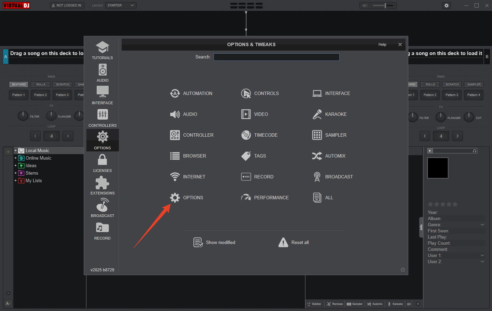This screenshot has height=311, width=492.
Task: Toggle the ROLLS pad mode on deck A
Action: click(x=41, y=84)
